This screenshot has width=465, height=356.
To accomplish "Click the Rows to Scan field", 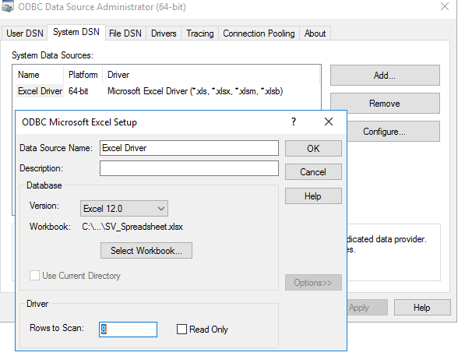I will tap(128, 330).
